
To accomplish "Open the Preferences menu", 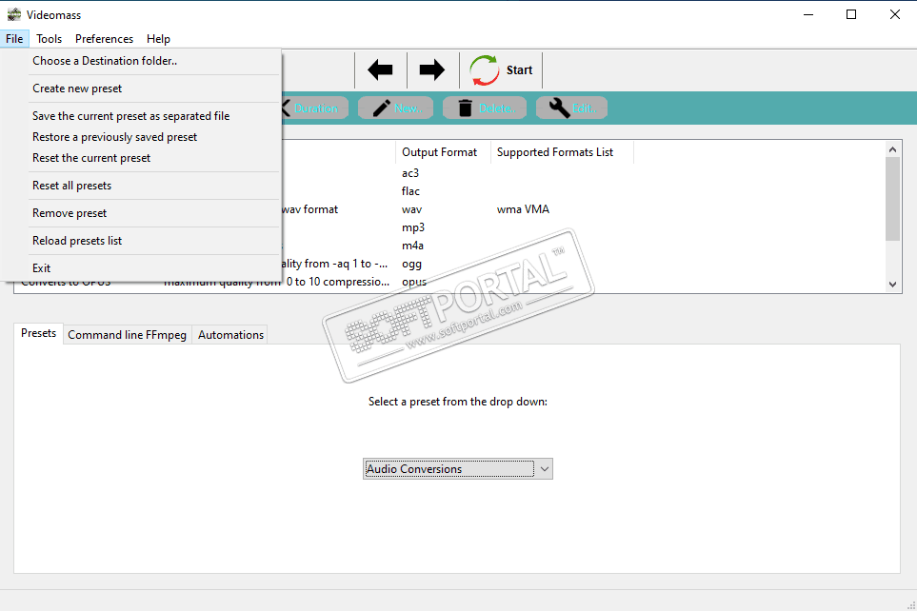I will click(x=104, y=39).
